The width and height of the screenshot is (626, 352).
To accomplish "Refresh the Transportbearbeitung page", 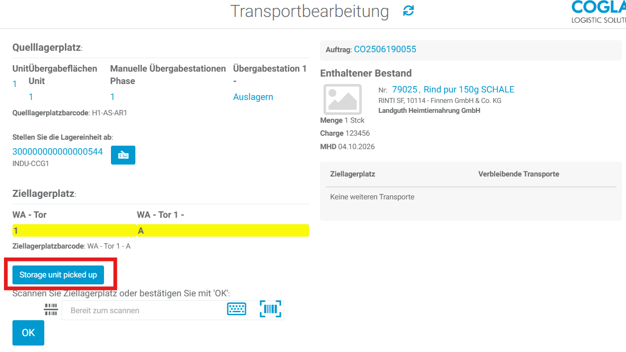I will pos(409,10).
